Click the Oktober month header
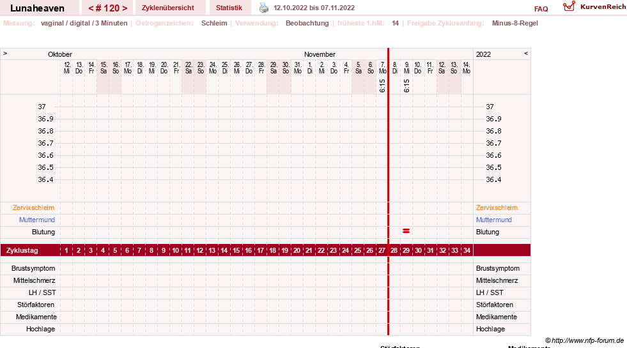The width and height of the screenshot is (627, 348). click(x=60, y=54)
